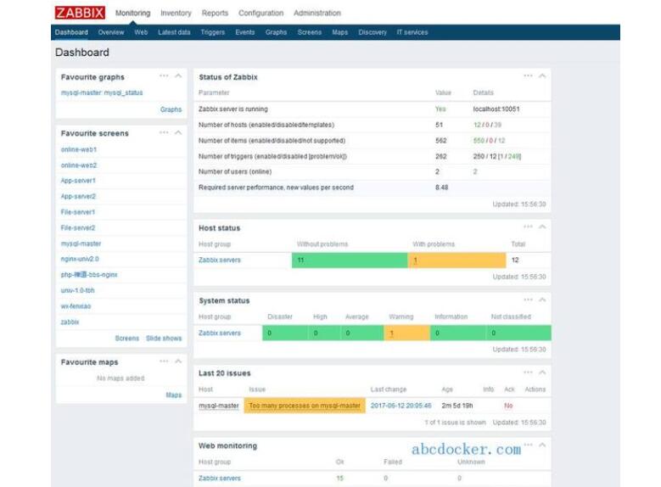Click orange Warning cell in System status
661x487 pixels.
[406, 333]
